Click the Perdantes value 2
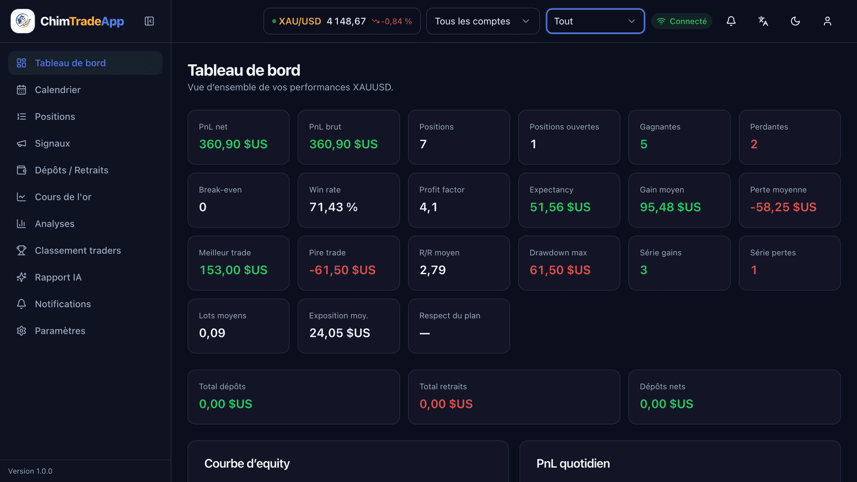Image resolution: width=857 pixels, height=482 pixels. pyautogui.click(x=754, y=144)
